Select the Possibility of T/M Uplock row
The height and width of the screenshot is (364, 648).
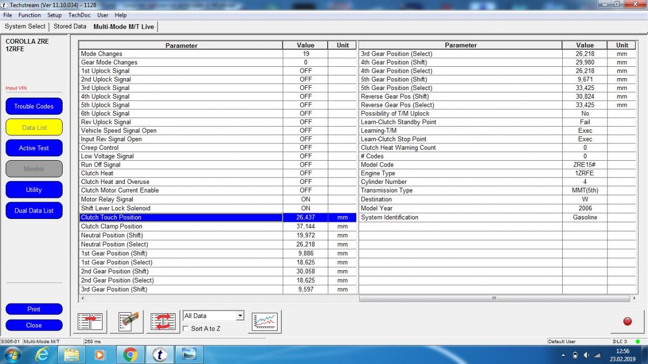point(498,113)
